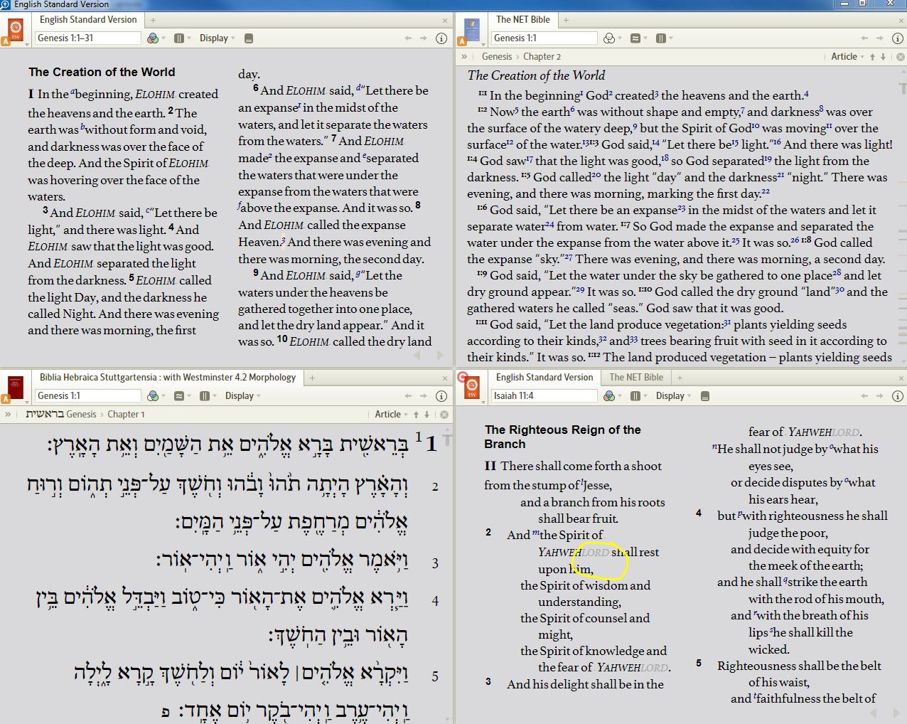Close the Genesis 1:1–31 ESV panel
Image resolution: width=907 pixels, height=724 pixels.
point(446,21)
